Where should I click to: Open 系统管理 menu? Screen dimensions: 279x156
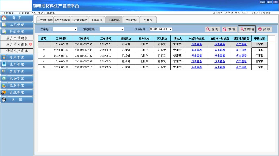coord(17,93)
